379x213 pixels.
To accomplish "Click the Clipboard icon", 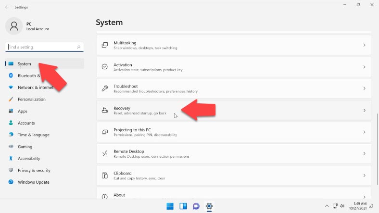I will pos(105,175).
